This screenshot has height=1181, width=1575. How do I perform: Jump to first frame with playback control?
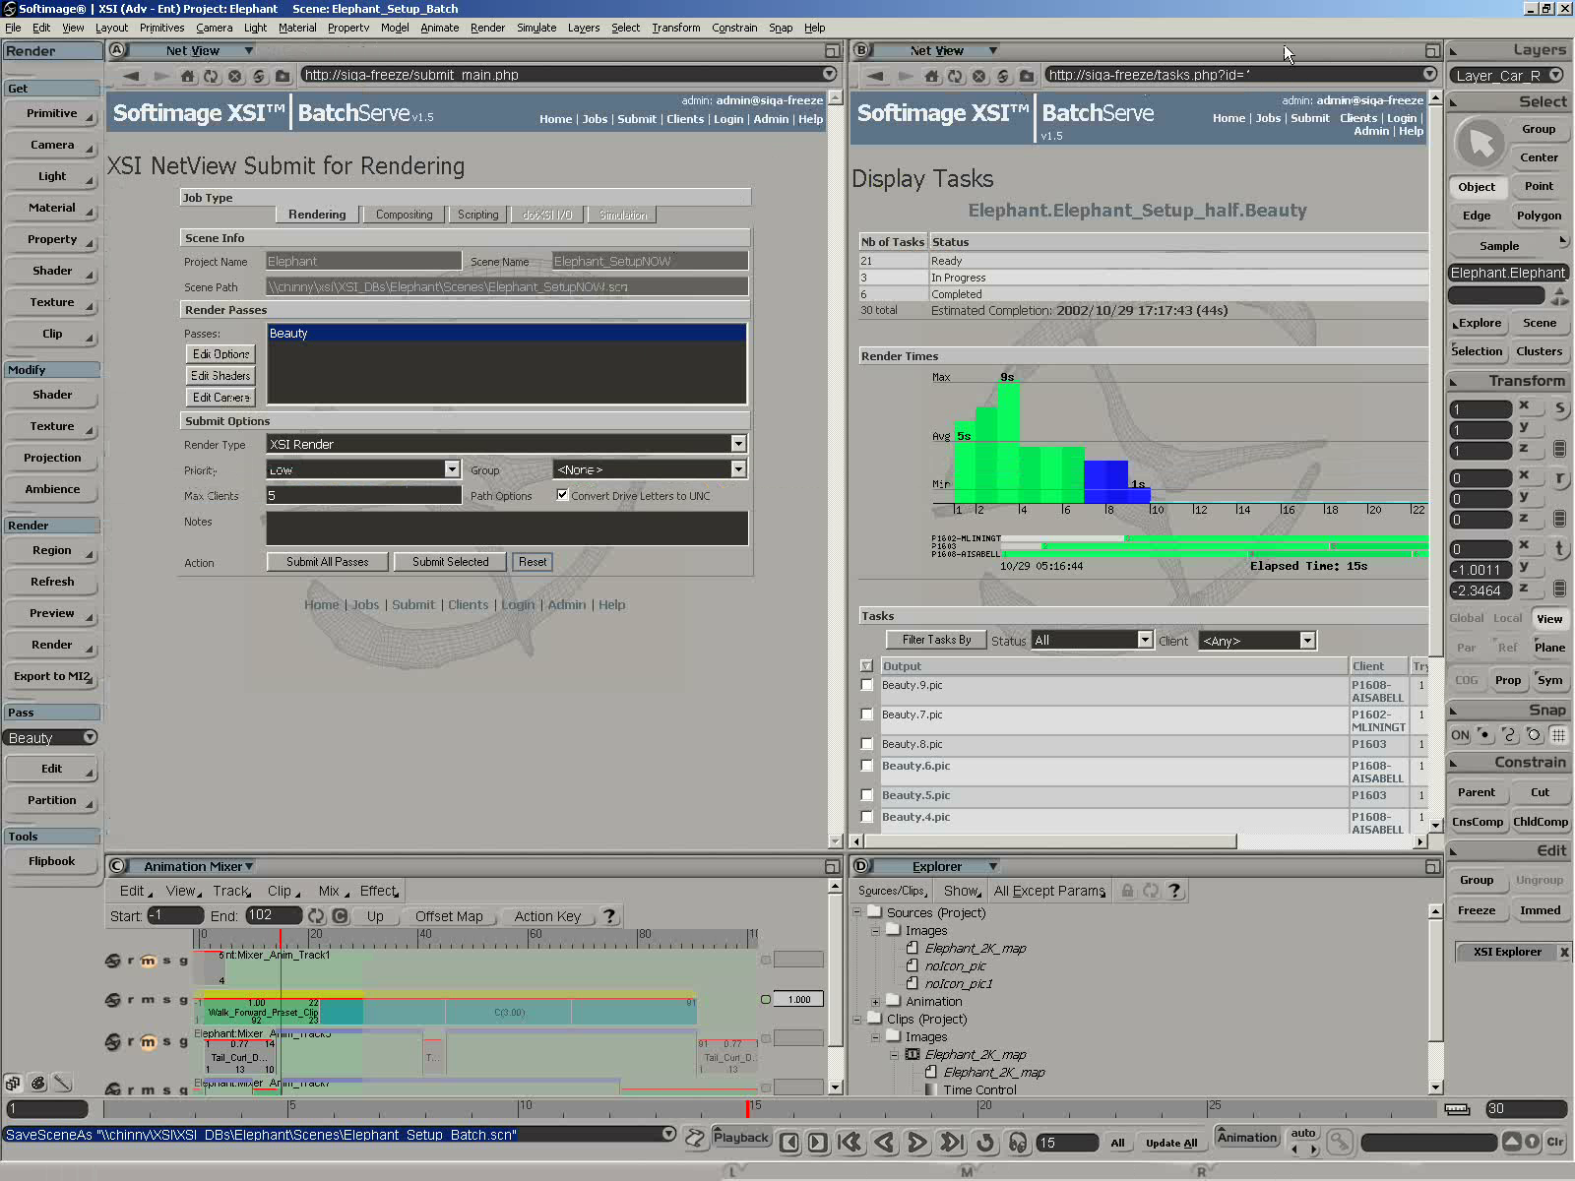tap(850, 1142)
